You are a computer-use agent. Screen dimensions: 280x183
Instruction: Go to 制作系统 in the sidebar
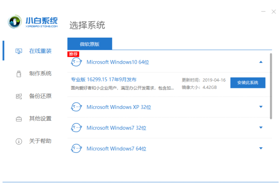pyautogui.click(x=40, y=73)
